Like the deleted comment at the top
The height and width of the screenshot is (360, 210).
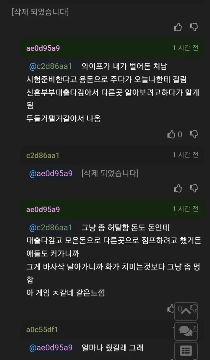tap(178, 27)
